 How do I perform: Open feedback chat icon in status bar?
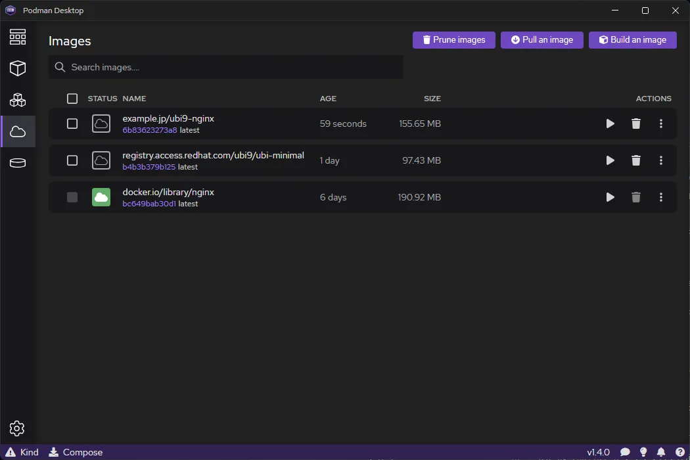pos(625,452)
